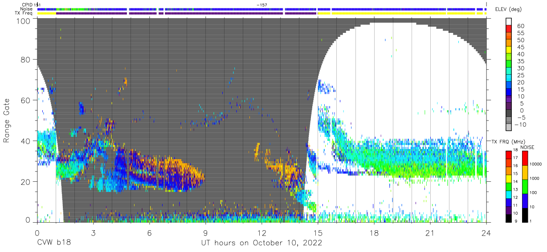The height and width of the screenshot is (252, 547).
Task: Click the '3' tick on UT hours axis
Action: [x=93, y=233]
